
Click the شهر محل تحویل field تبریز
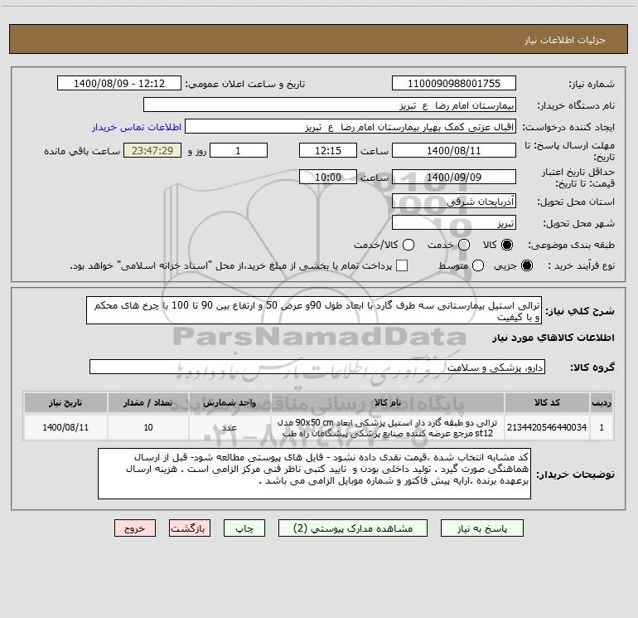(x=454, y=222)
